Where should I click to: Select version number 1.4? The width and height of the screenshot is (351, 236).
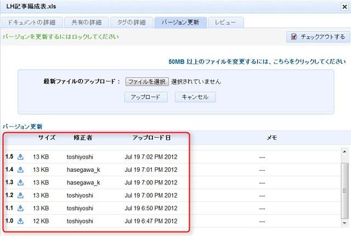tap(9, 170)
